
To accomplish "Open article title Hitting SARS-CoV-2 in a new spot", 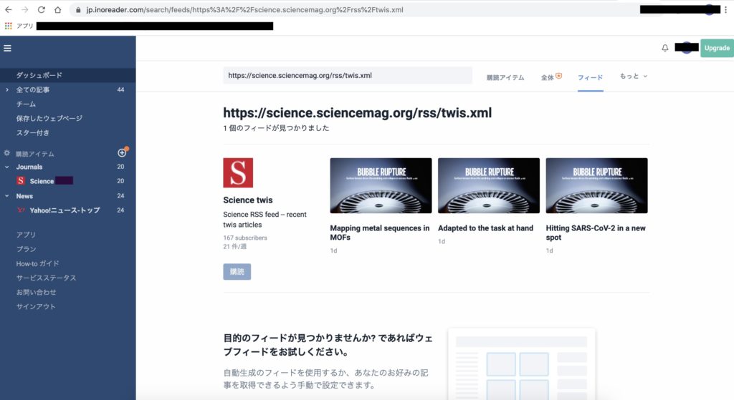I will click(596, 233).
